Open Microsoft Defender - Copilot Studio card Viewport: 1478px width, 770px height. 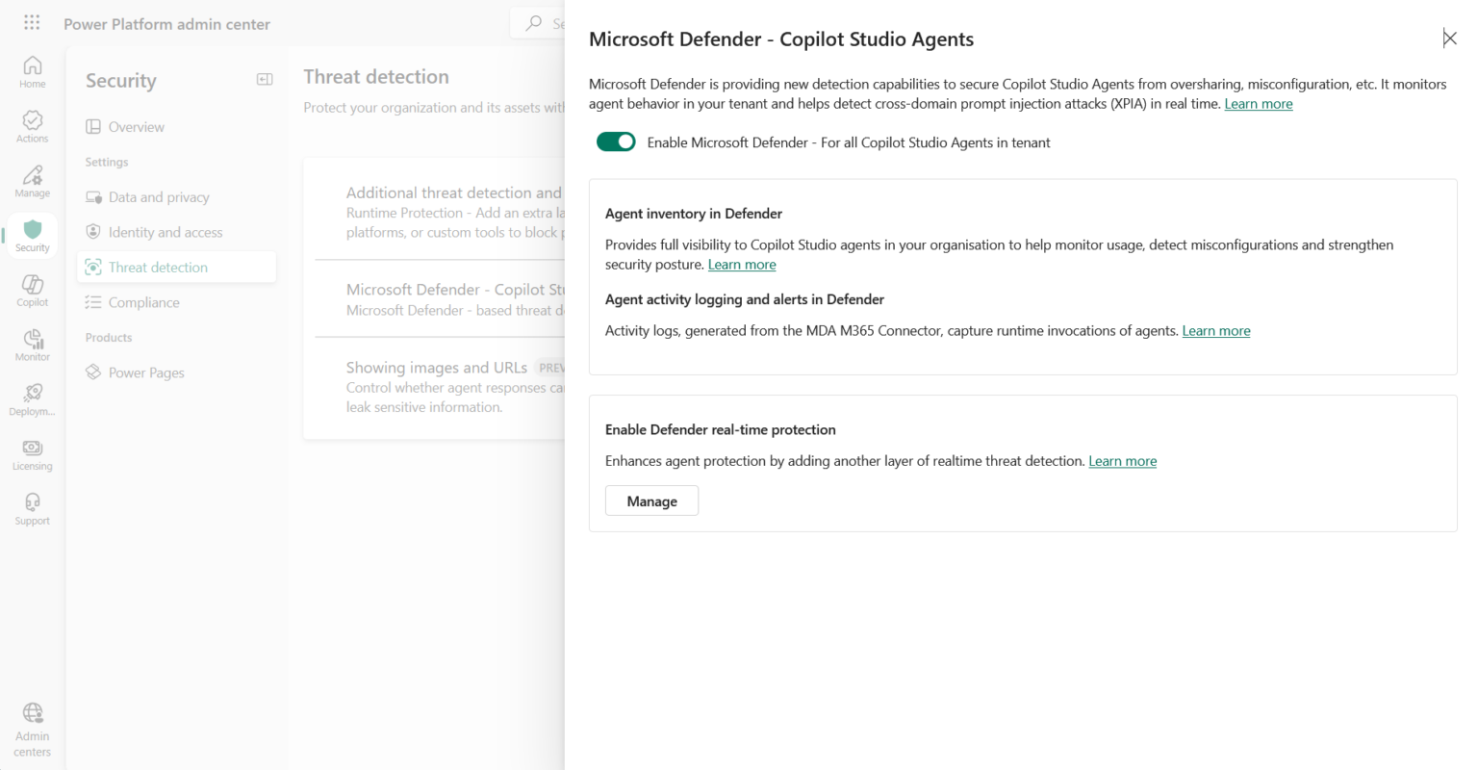point(441,299)
